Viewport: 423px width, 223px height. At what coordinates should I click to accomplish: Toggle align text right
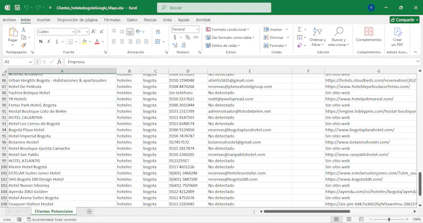pyautogui.click(x=130, y=42)
